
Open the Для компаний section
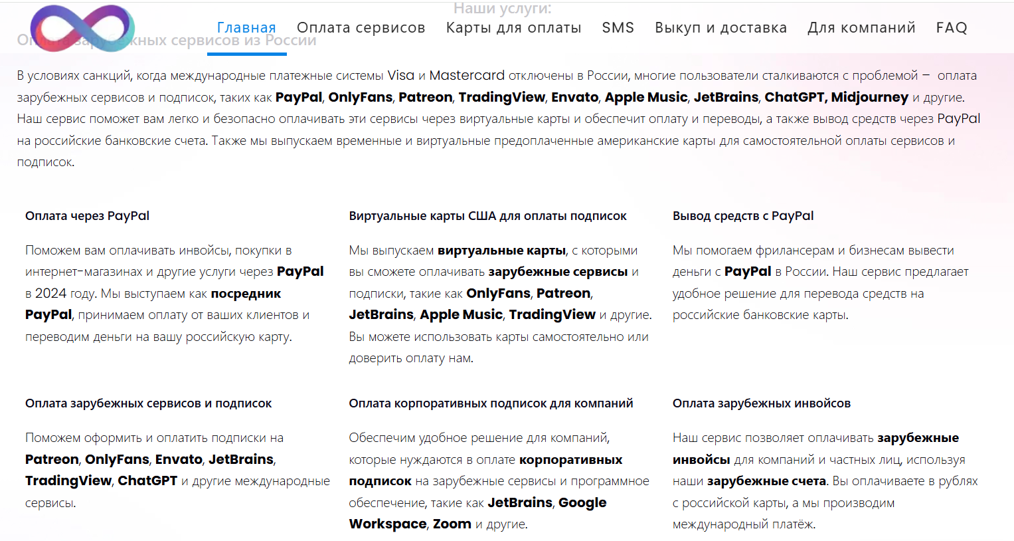[x=861, y=28]
